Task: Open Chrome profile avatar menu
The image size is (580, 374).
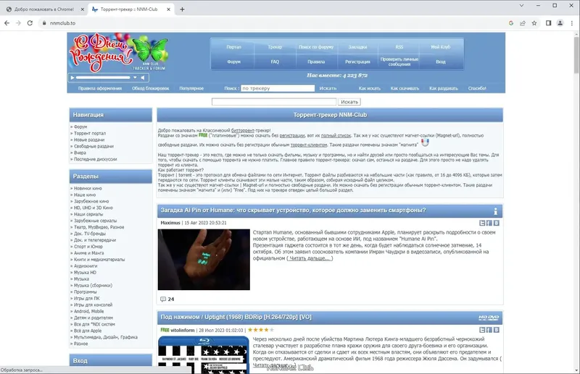Action: click(560, 23)
